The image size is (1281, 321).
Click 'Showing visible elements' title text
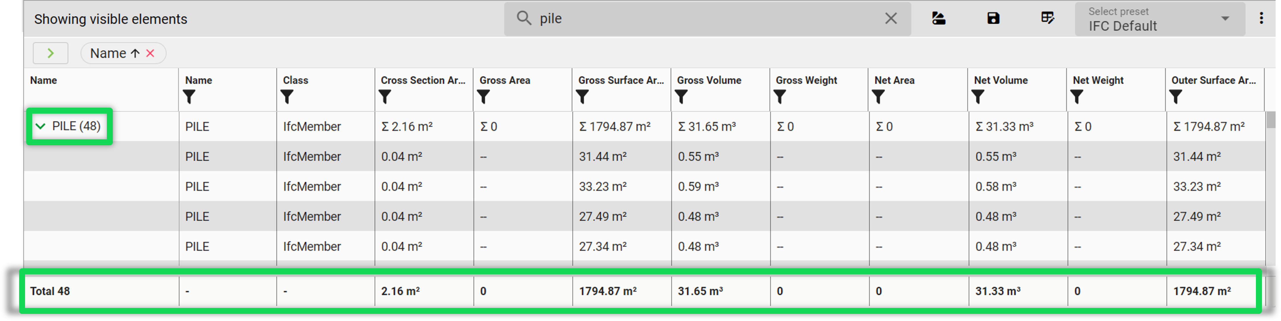click(x=111, y=19)
